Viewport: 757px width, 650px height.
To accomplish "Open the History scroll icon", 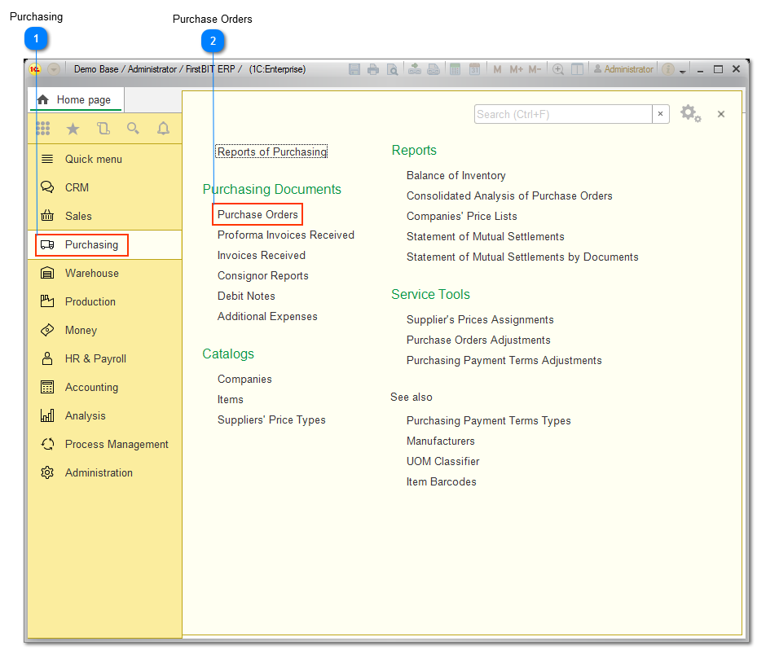I will [102, 128].
